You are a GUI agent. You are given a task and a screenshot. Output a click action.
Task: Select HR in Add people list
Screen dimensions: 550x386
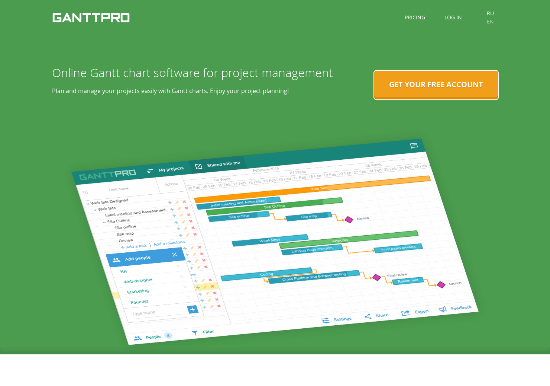[x=124, y=271]
